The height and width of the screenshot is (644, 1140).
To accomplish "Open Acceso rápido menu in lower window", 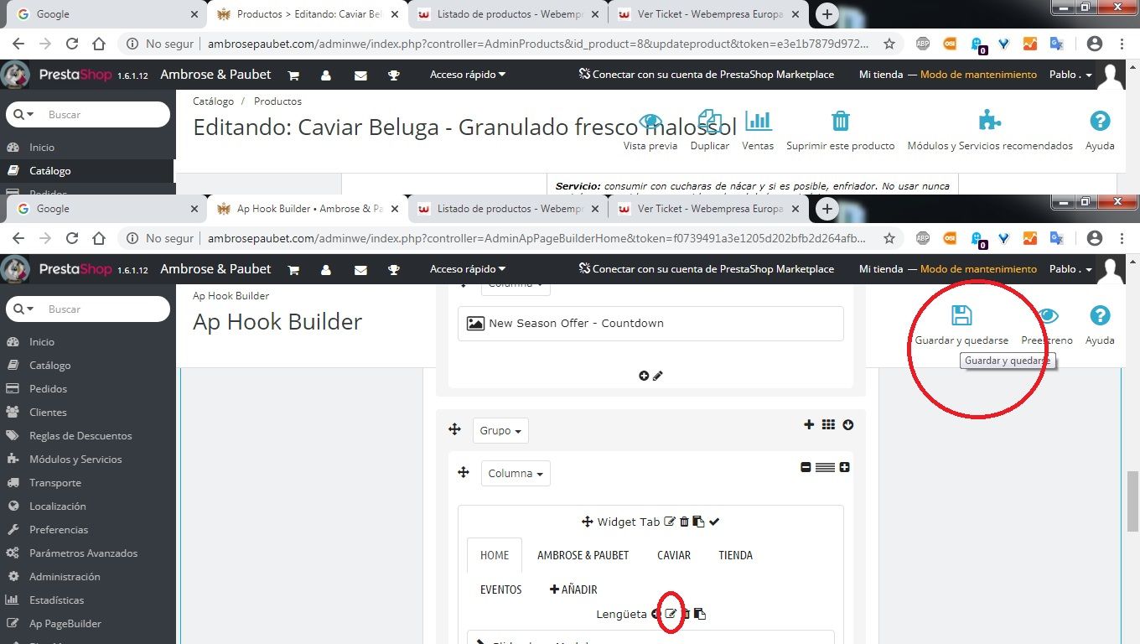I will pyautogui.click(x=468, y=269).
